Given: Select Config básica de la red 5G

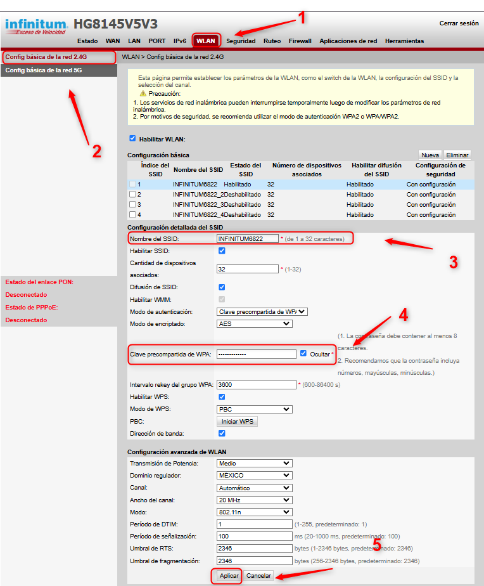Looking at the screenshot, I should pyautogui.click(x=44, y=70).
